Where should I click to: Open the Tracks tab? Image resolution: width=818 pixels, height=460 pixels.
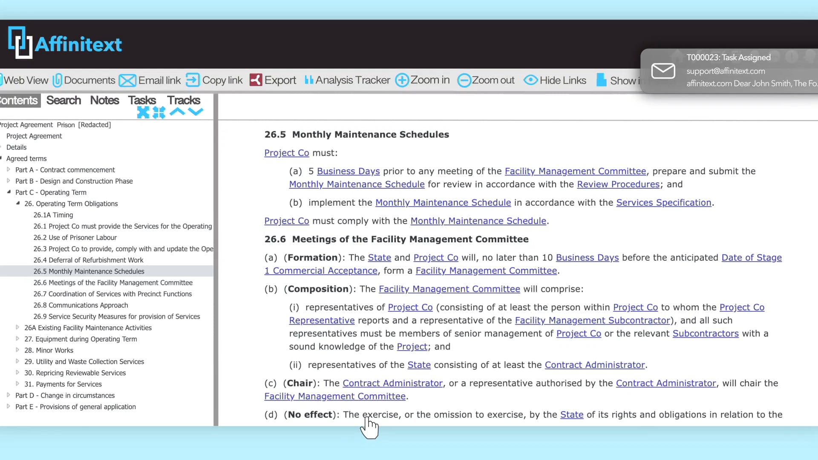pos(184,101)
